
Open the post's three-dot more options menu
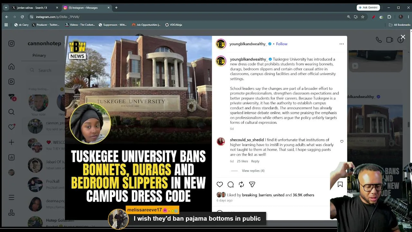pyautogui.click(x=342, y=44)
